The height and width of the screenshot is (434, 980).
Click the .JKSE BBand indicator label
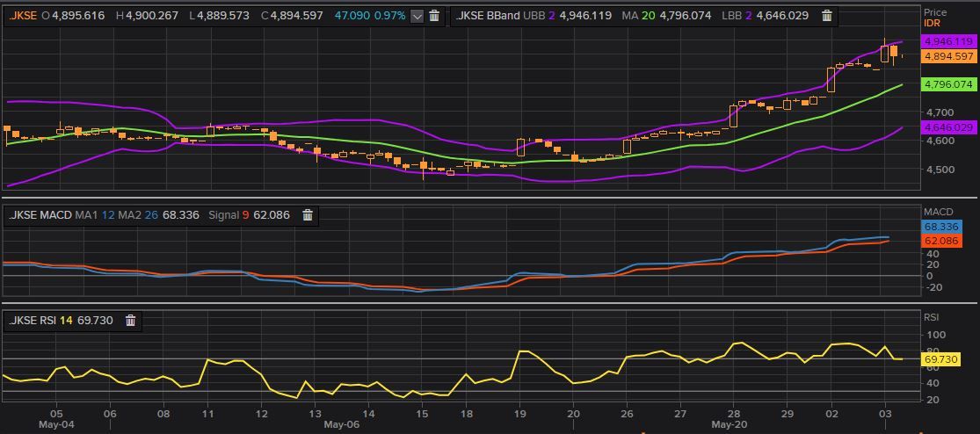coord(488,16)
